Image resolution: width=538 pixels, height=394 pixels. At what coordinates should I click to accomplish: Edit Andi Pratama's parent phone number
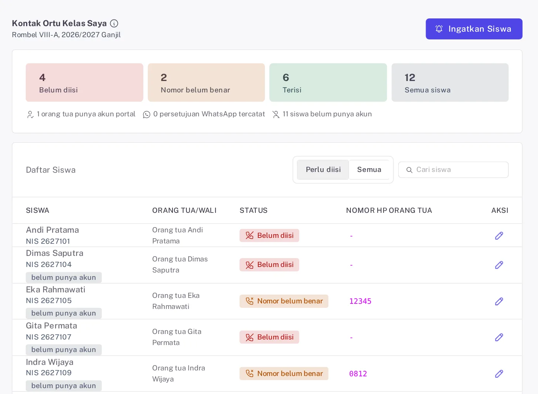(499, 236)
